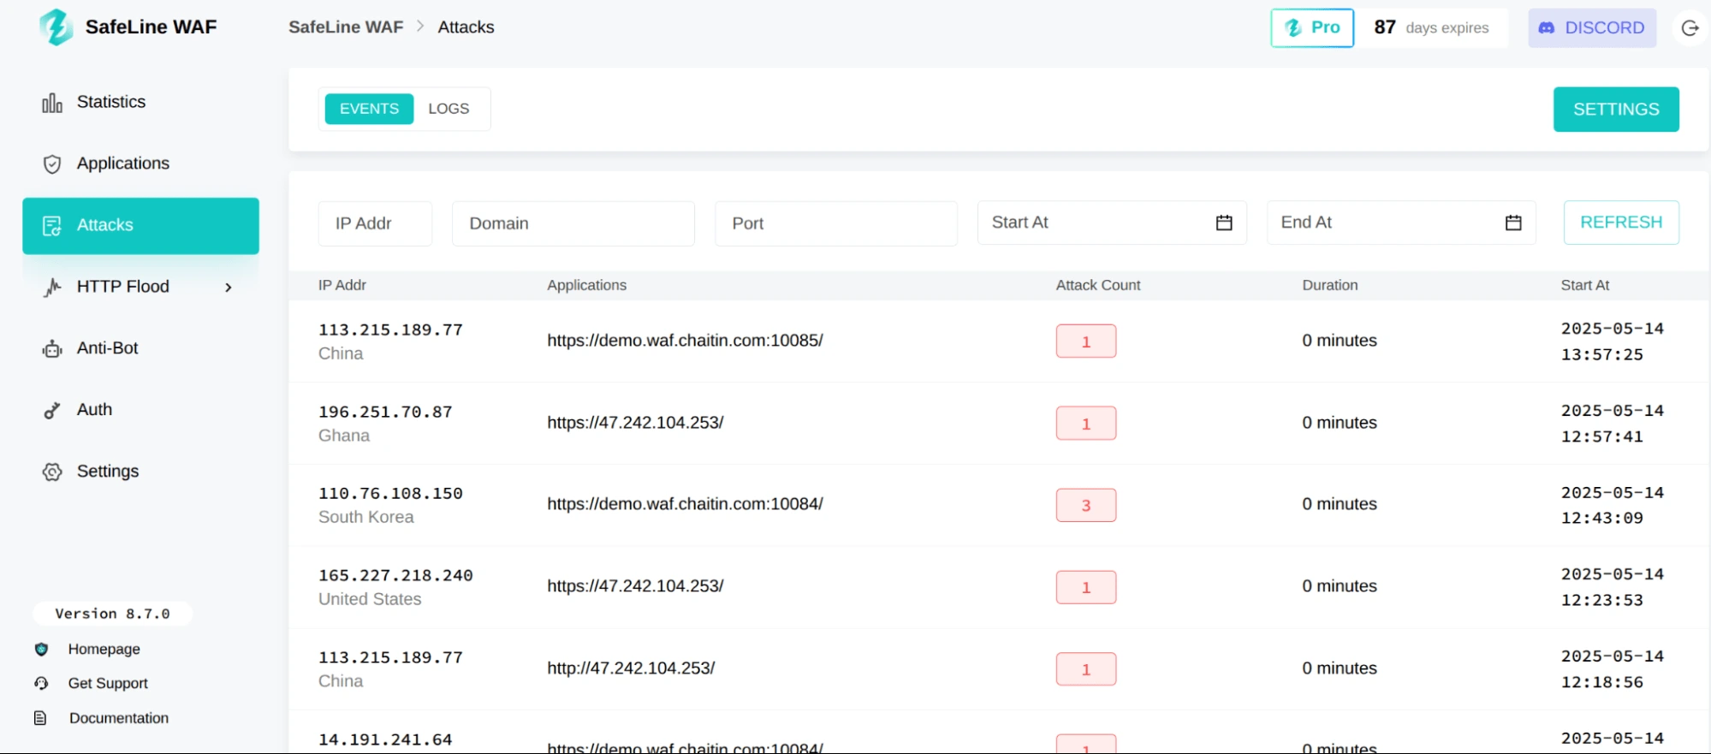
Task: Click the Discord logo icon
Action: point(1547,28)
